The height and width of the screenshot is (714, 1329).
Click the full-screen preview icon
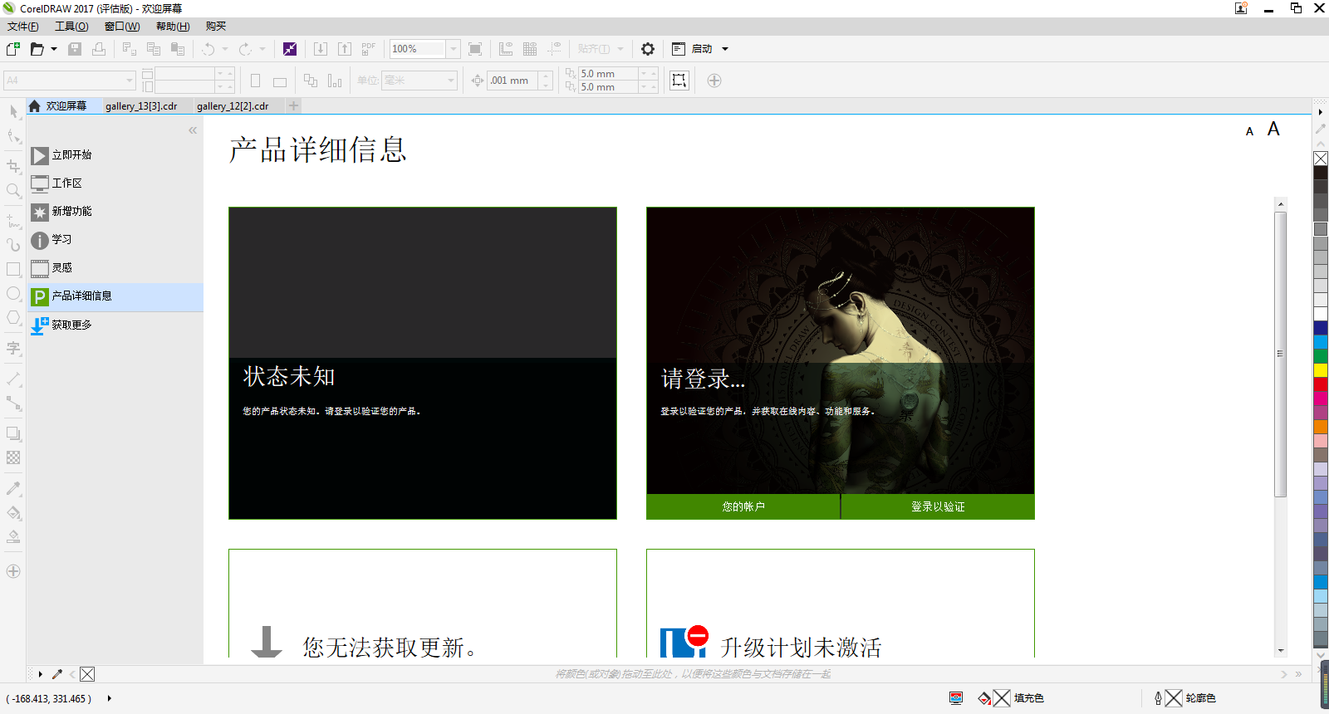point(475,49)
